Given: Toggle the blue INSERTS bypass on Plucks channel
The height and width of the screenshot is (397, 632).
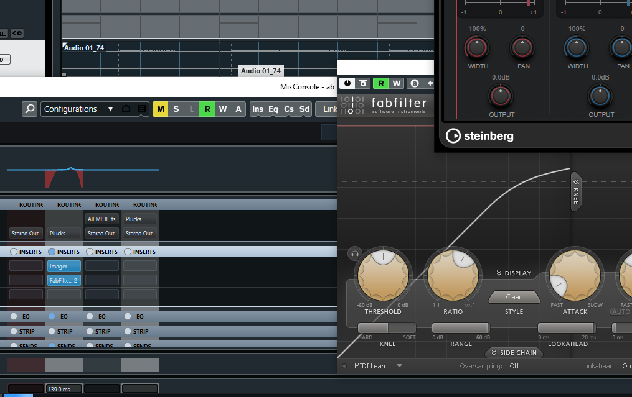Looking at the screenshot, I should [x=52, y=252].
